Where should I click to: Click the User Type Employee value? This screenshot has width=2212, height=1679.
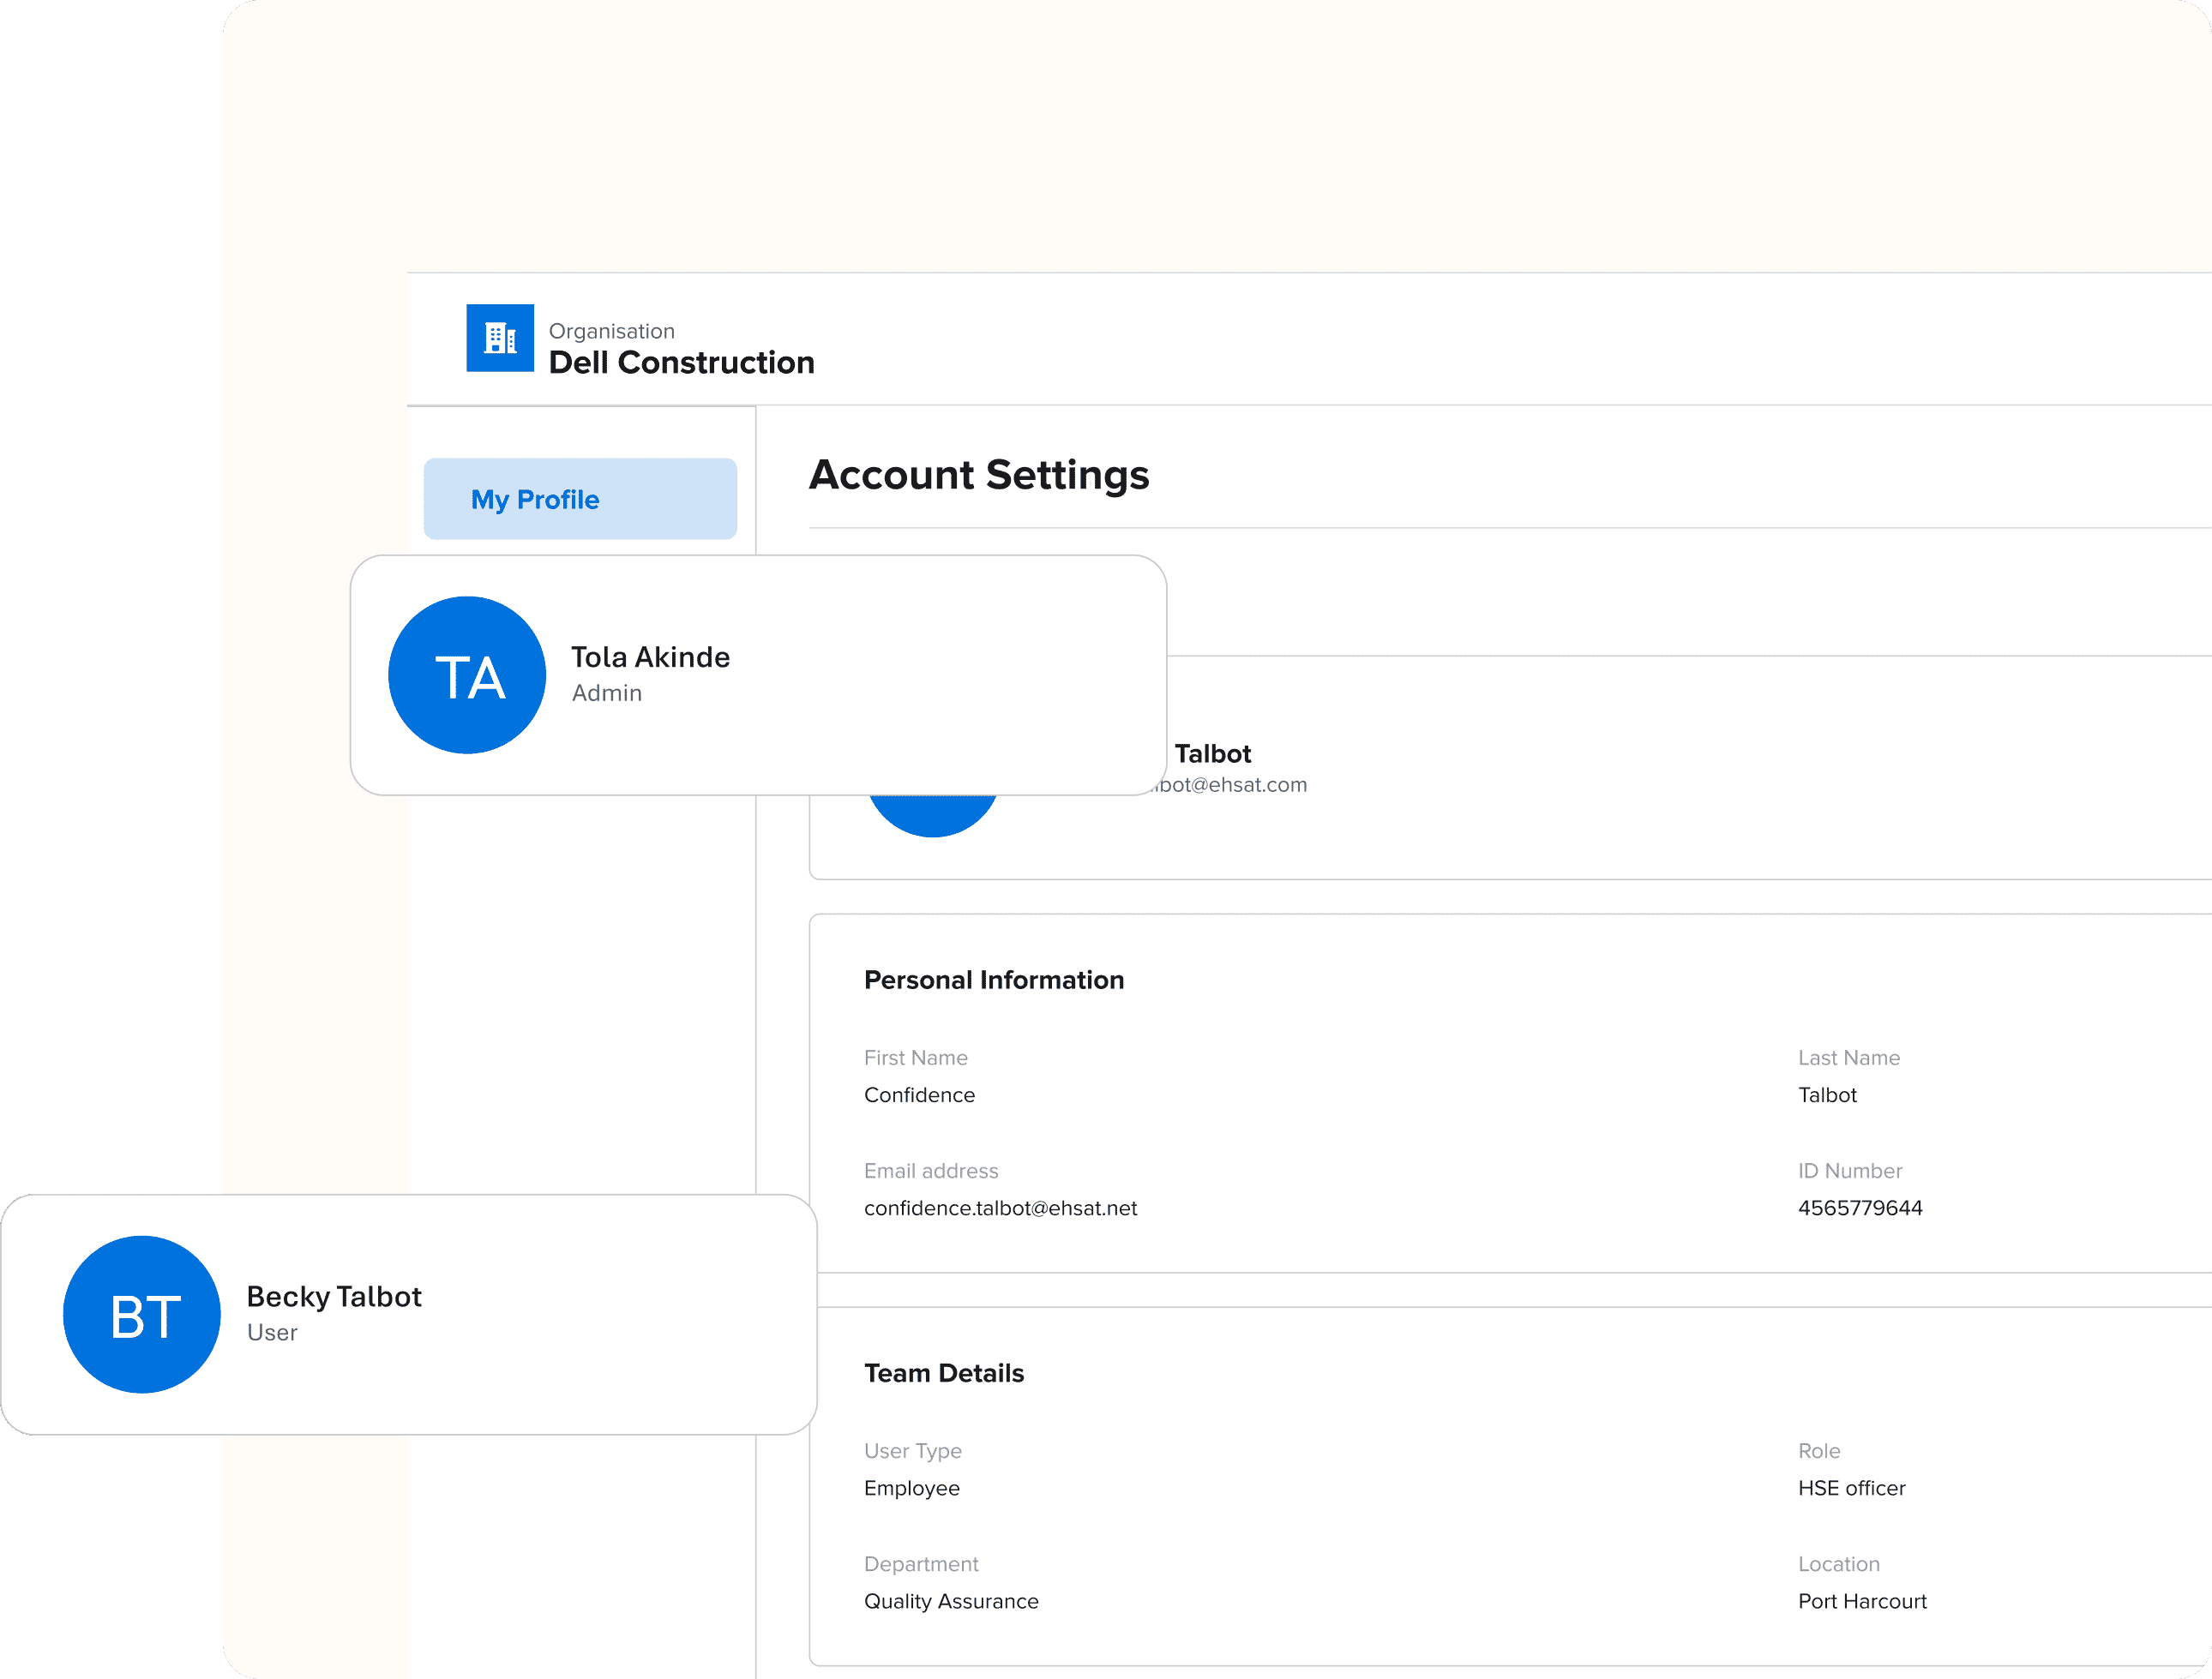912,1487
